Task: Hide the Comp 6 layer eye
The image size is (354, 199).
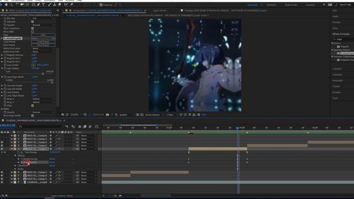Action: point(2,142)
